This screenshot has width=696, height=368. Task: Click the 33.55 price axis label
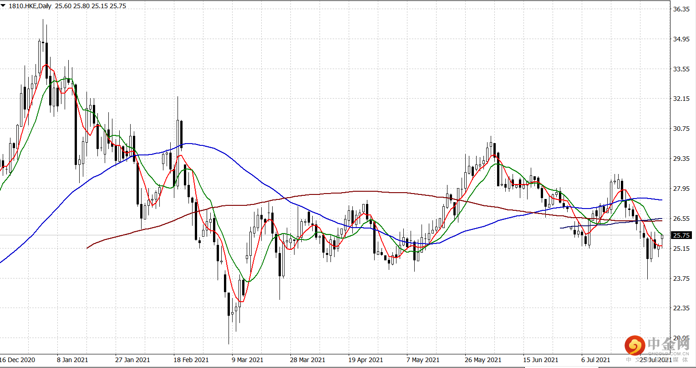[681, 69]
